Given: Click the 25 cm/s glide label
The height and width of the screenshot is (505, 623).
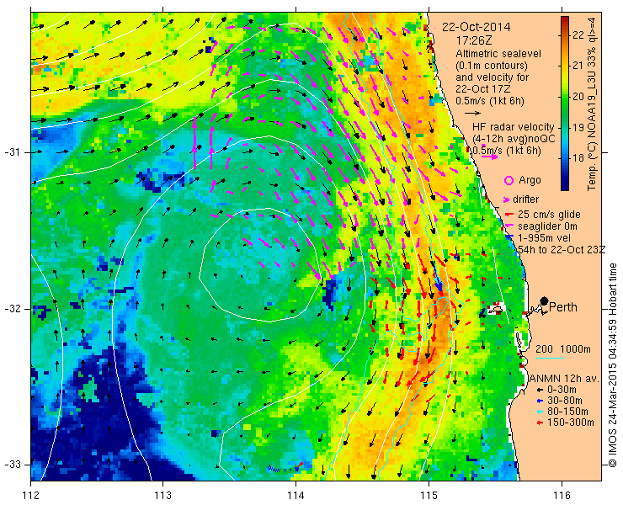Looking at the screenshot, I should pos(549,215).
